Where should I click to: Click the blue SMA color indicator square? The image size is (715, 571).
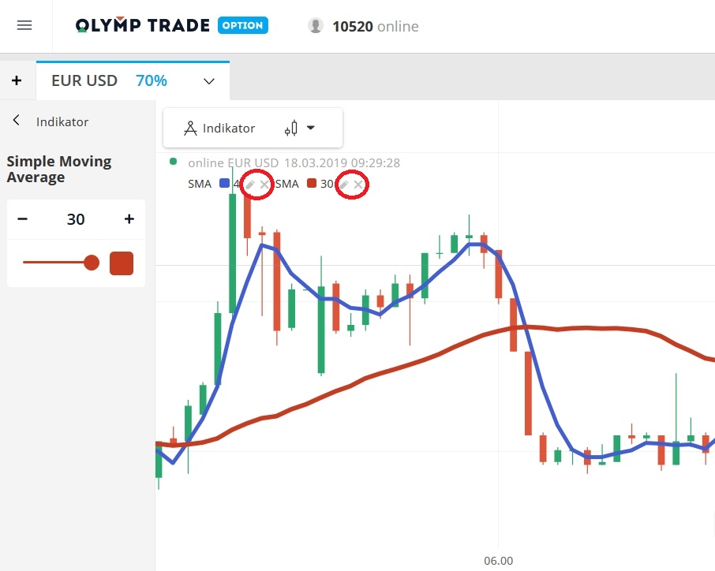coord(224,184)
